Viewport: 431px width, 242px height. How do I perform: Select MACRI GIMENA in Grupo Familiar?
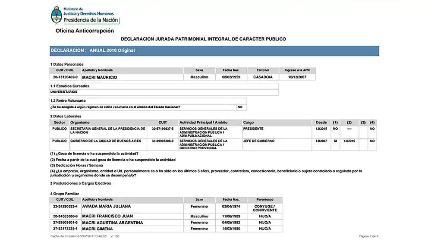[97, 229]
